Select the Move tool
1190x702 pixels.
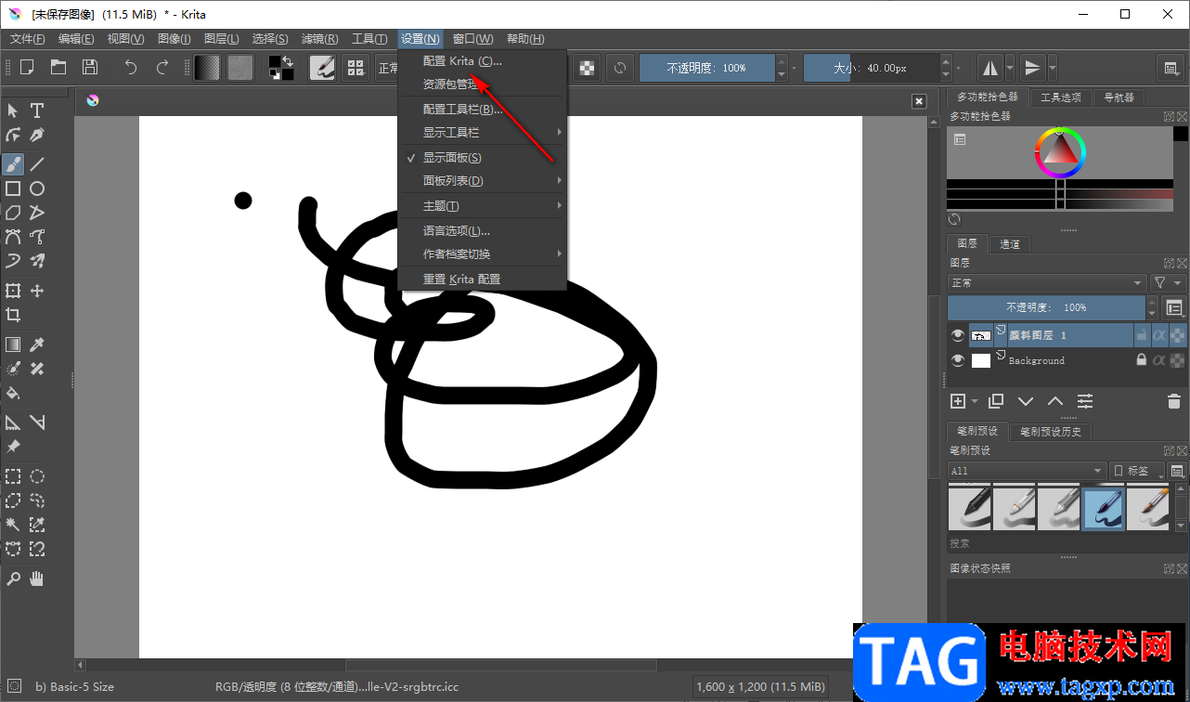pyautogui.click(x=37, y=291)
